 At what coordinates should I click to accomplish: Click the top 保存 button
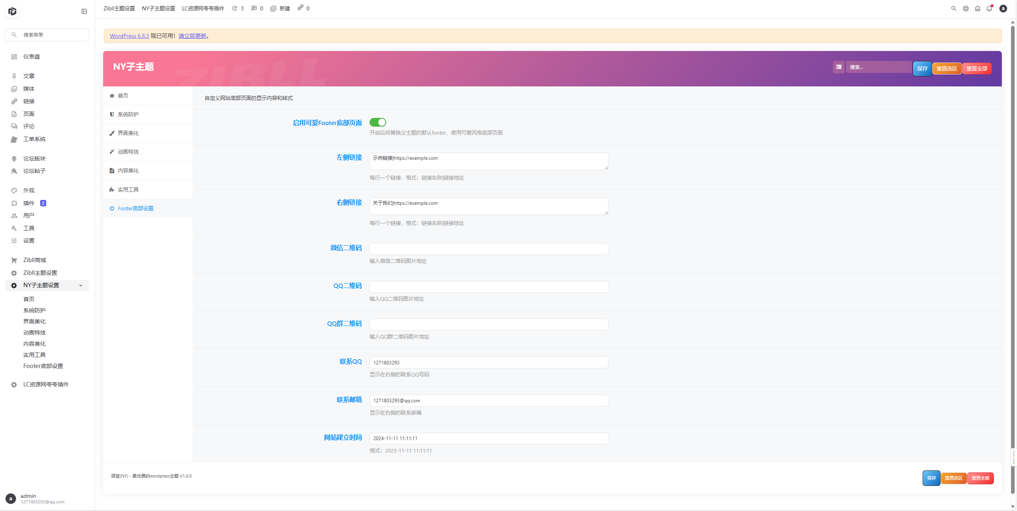[922, 69]
